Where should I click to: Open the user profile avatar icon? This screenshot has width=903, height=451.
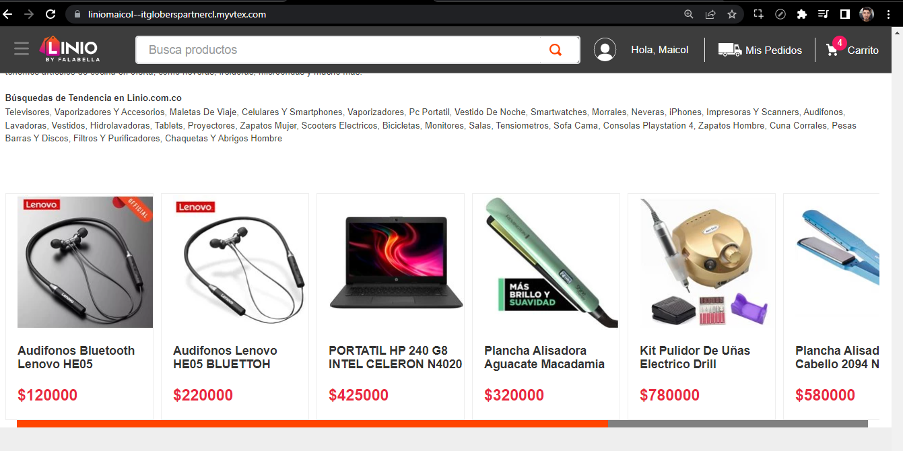(x=605, y=50)
